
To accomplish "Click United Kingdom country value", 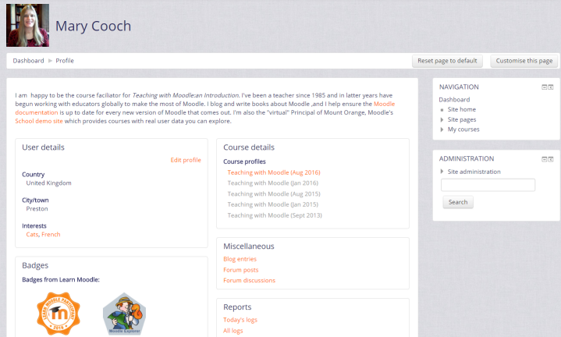I will pos(48,183).
